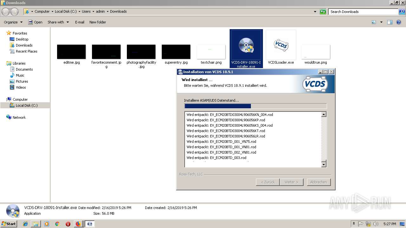The height and width of the screenshot is (228, 406).
Task: Click the E-mail toolbar command
Action: coord(80,22)
